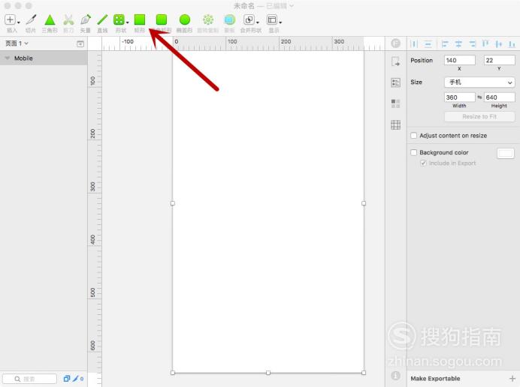Select the Slice (切片) knife tool
Screen dimensions: 520x387
31,19
